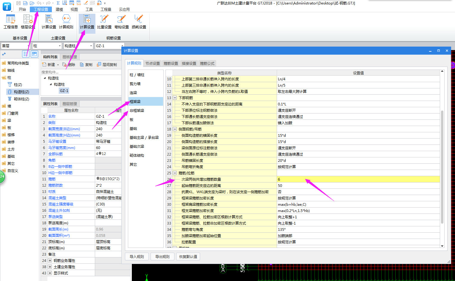Click the new file icon in quick access bar
Image resolution: width=455 pixels, height=281 pixels.
tap(25, 3)
